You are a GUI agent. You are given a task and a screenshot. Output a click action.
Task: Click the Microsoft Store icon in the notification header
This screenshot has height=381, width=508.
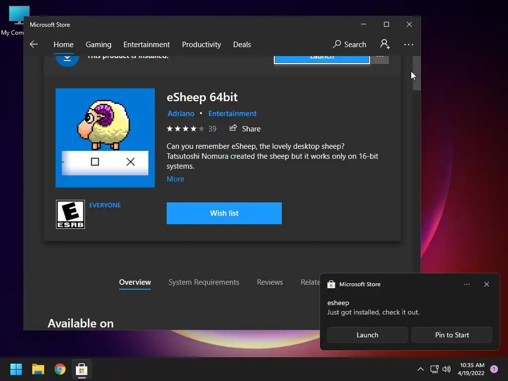331,284
